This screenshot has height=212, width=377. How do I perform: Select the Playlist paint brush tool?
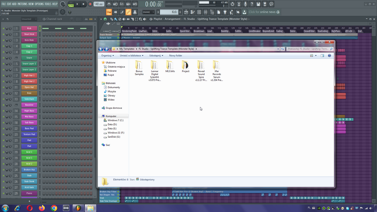point(116,19)
